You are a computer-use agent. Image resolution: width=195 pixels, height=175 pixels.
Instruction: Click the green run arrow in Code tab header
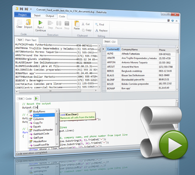pos(36,99)
